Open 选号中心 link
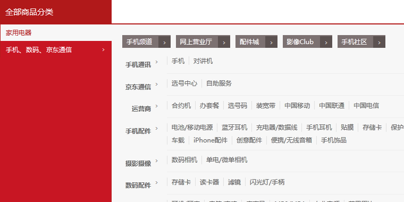404x202 pixels. [x=184, y=83]
